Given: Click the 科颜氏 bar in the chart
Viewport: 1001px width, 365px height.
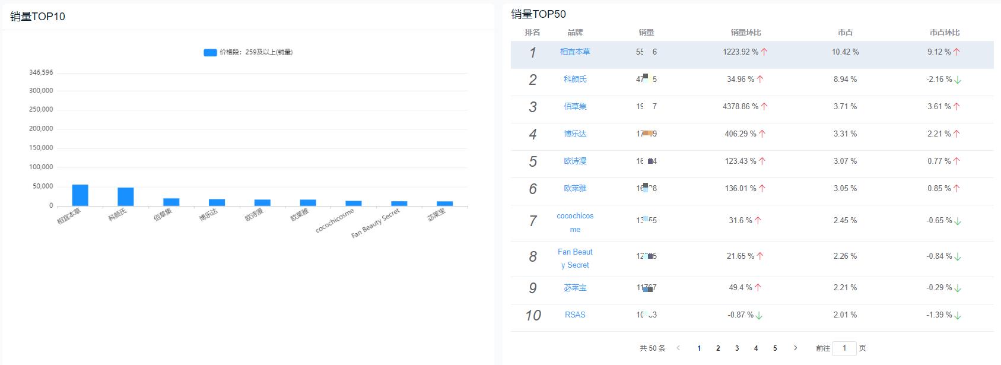Looking at the screenshot, I should (126, 197).
